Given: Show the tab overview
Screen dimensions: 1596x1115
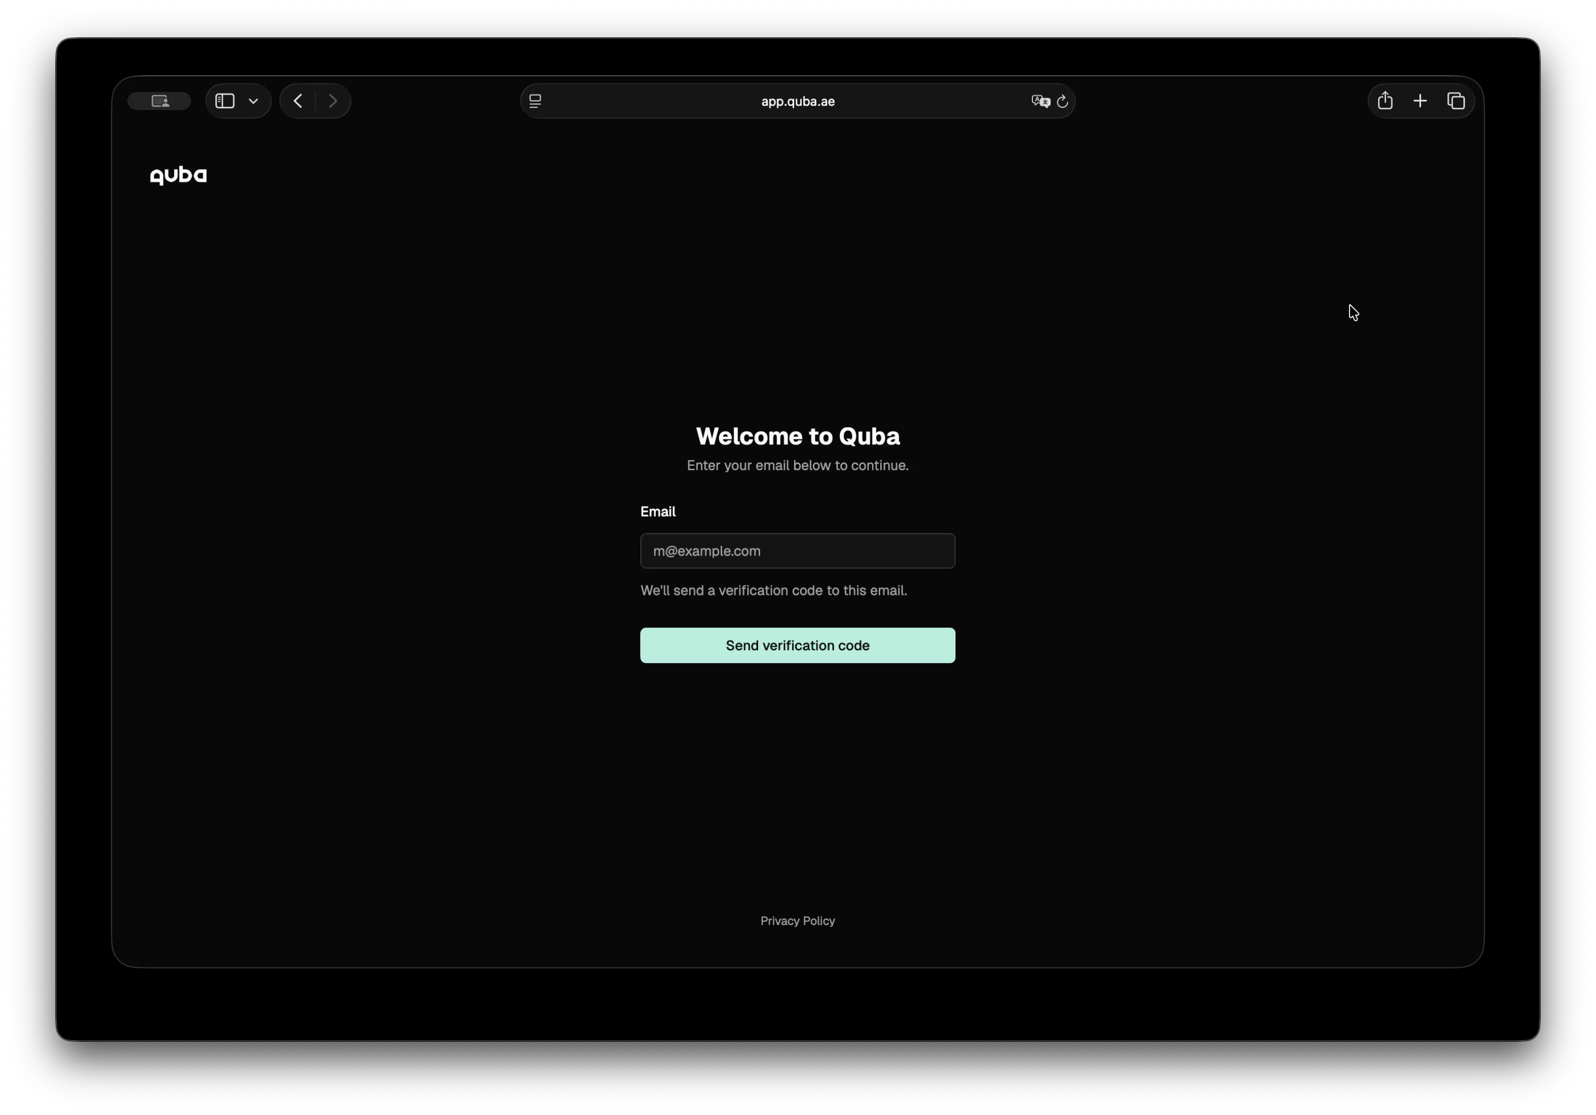Looking at the screenshot, I should pyautogui.click(x=1455, y=101).
